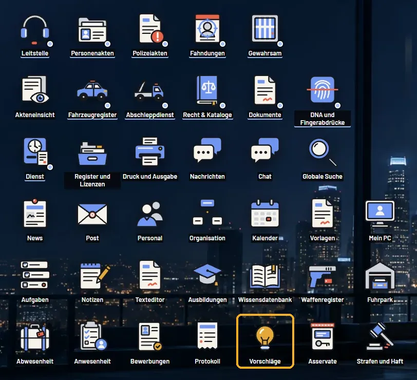This screenshot has height=380, width=417.
Task: Launch the Chat app icon
Action: click(265, 150)
